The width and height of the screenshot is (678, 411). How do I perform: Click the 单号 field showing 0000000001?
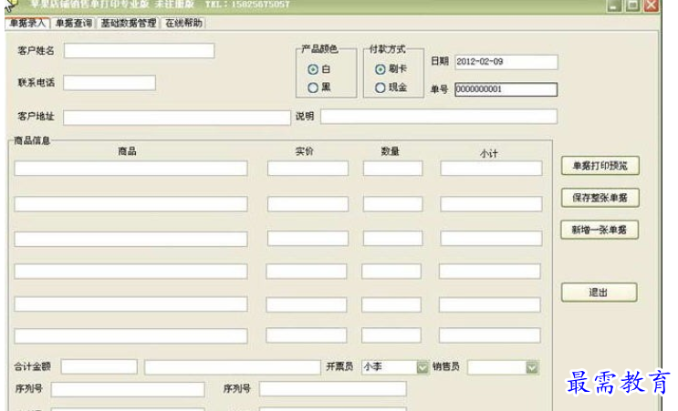(506, 89)
